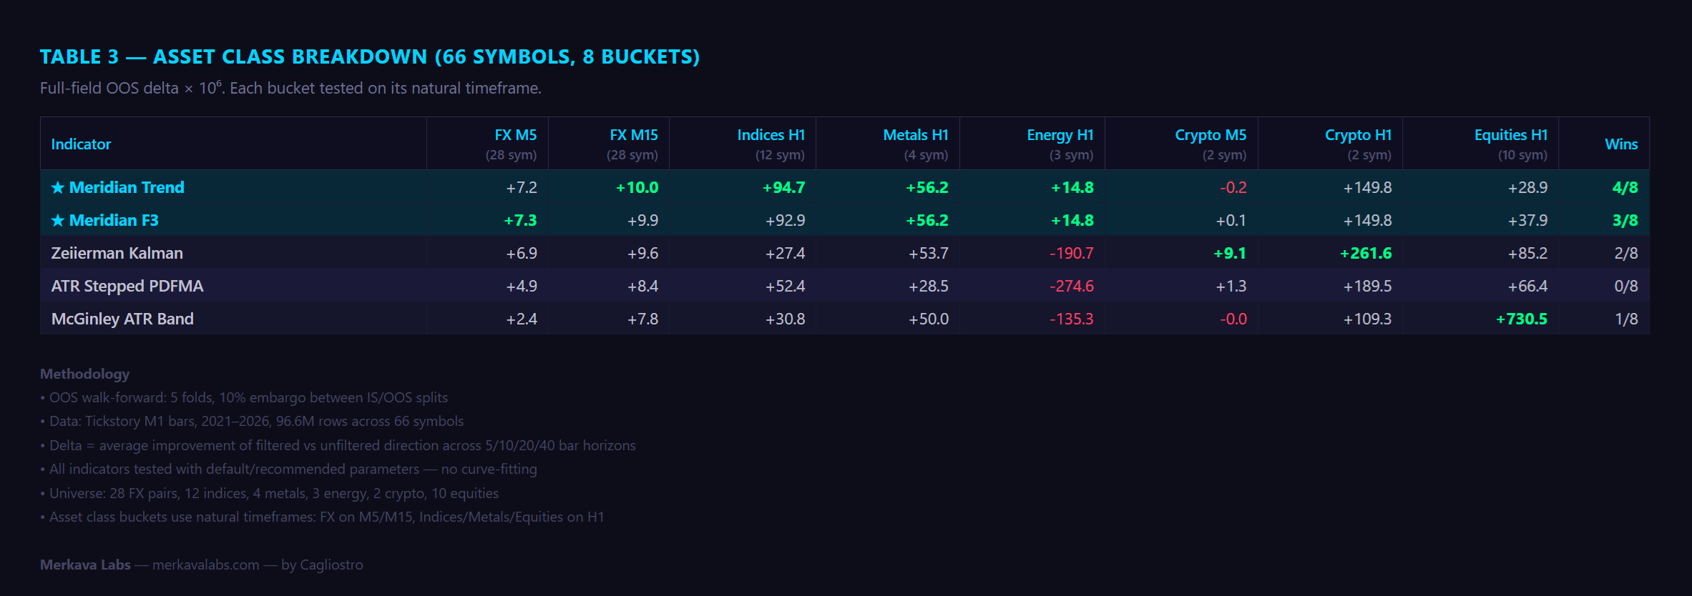
Task: Select the ATR Stepped PDFMA row label
Action: 127,286
